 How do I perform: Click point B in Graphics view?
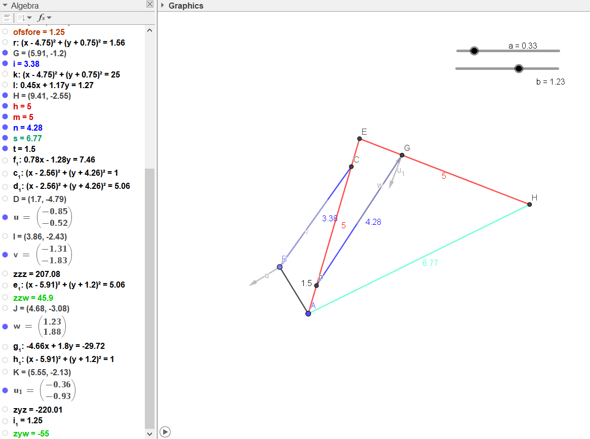[280, 267]
